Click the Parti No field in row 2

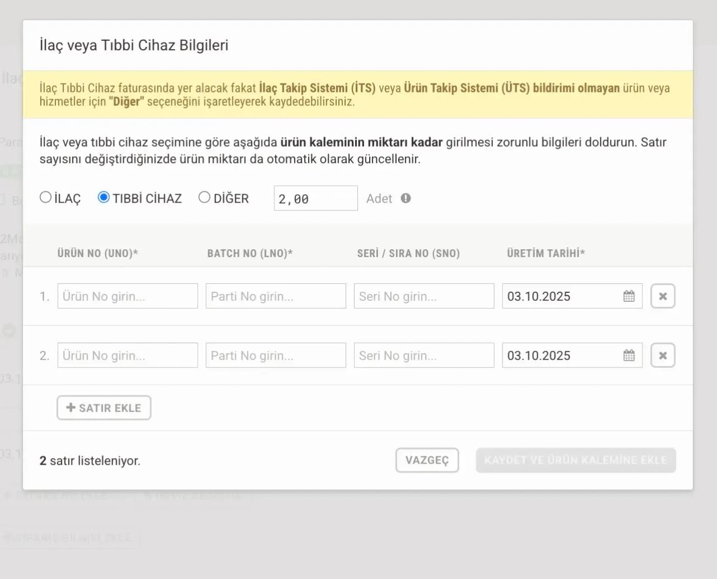(x=276, y=356)
